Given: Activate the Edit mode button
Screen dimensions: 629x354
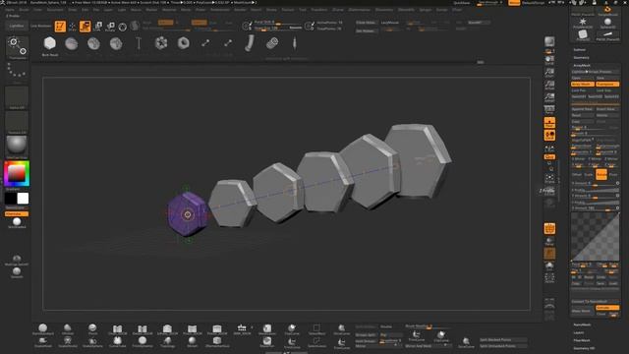Looking at the screenshot, I should pos(60,27).
